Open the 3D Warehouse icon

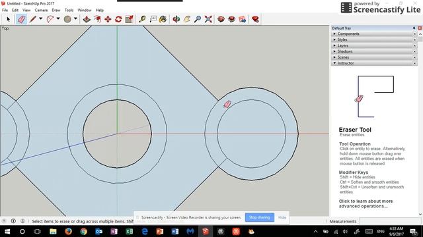click(x=221, y=19)
